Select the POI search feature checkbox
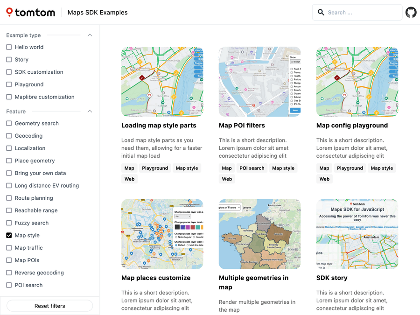Image resolution: width=420 pixels, height=315 pixels. point(9,285)
